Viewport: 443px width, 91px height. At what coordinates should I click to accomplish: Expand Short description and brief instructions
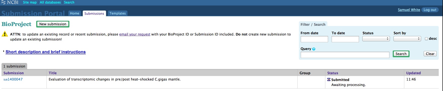(x=46, y=52)
